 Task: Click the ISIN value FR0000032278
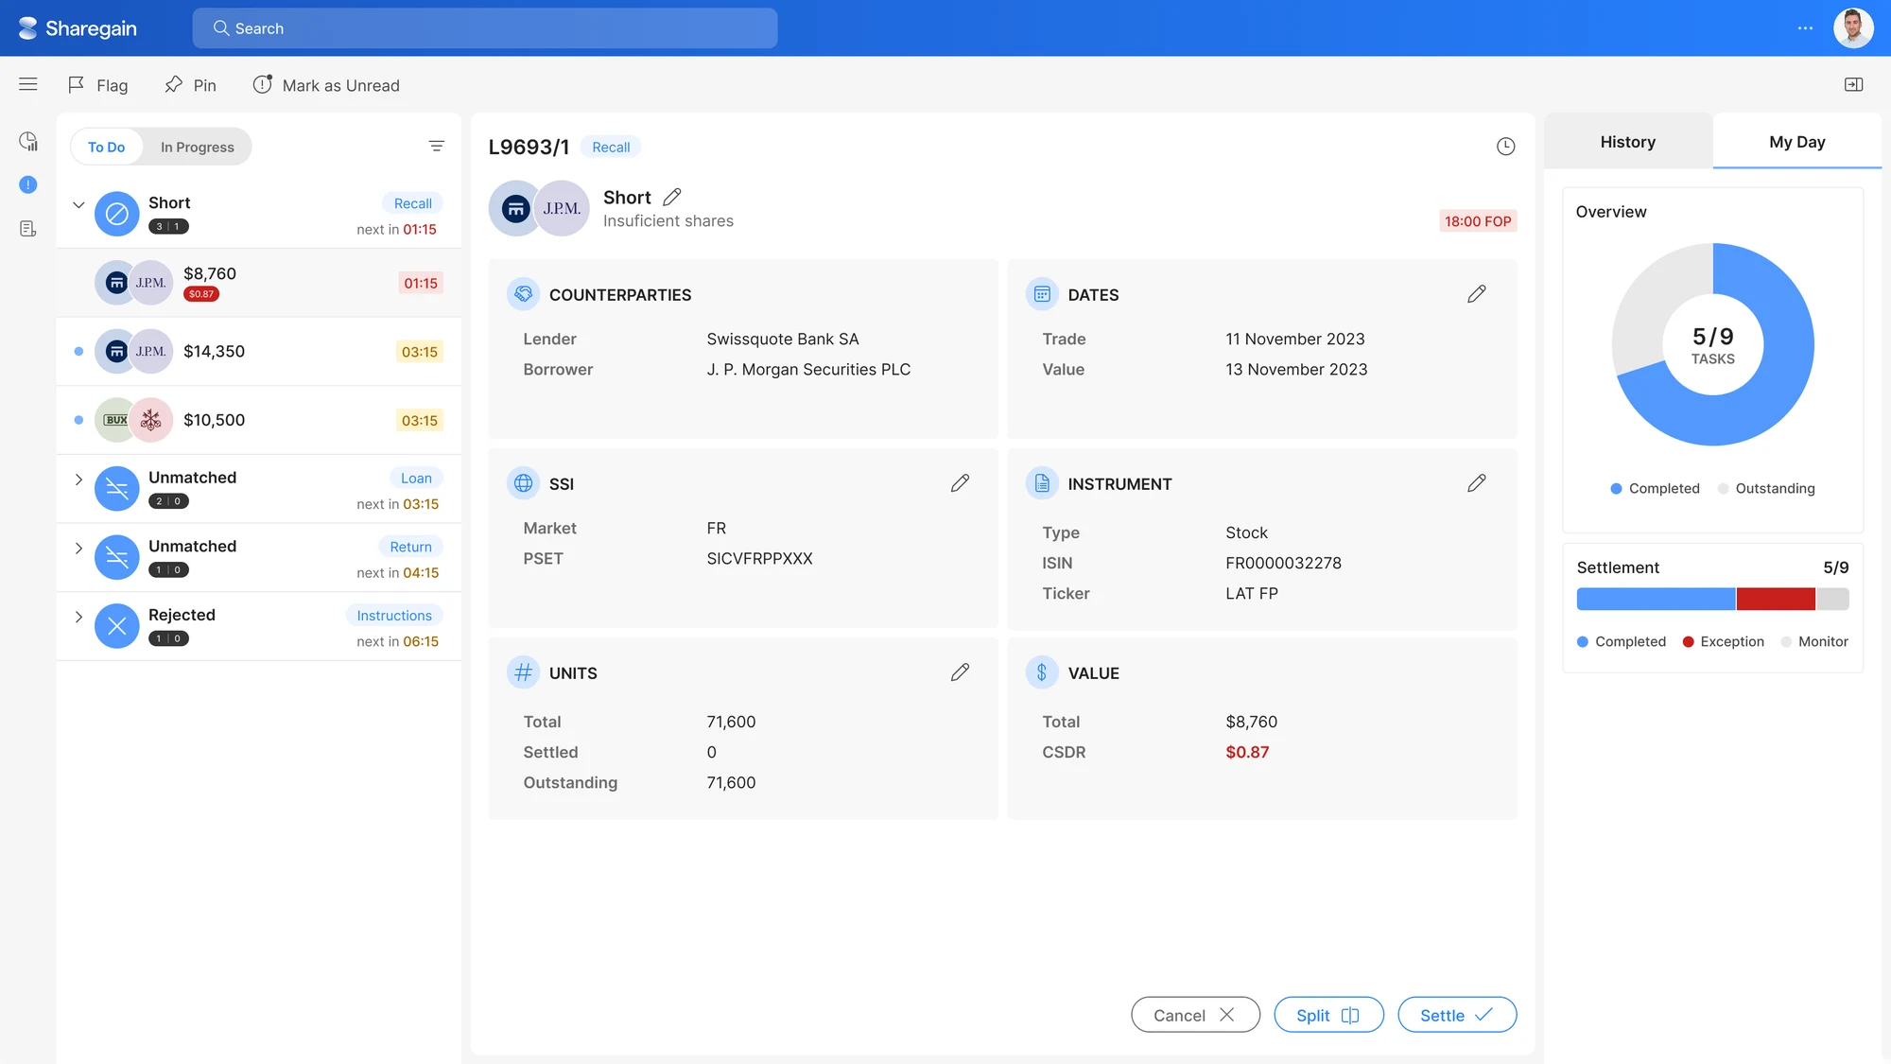click(x=1283, y=563)
